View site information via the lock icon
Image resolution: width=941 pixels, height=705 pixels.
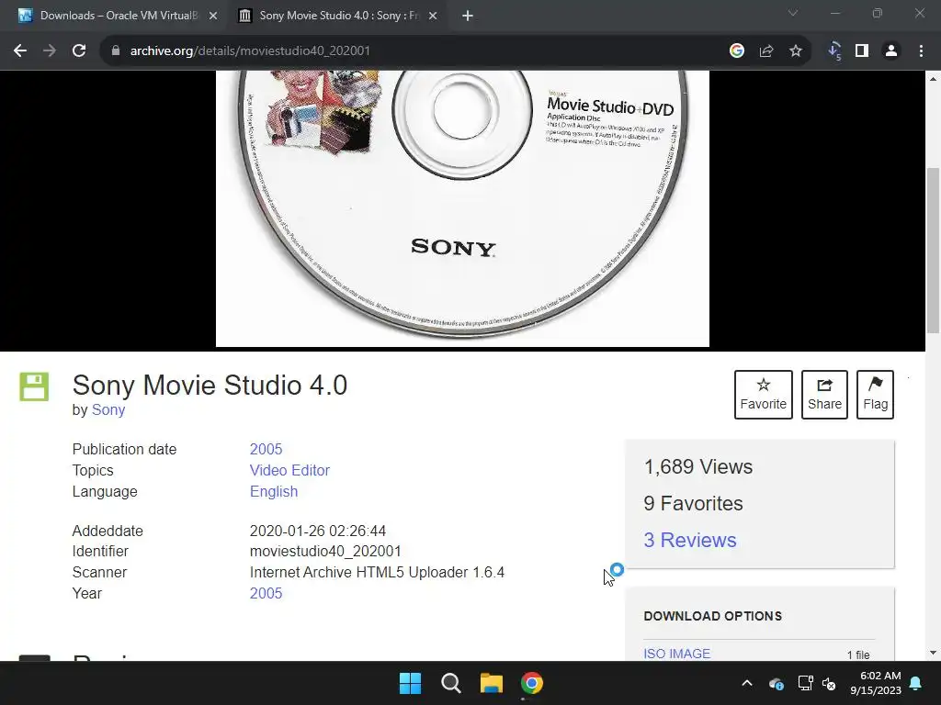116,51
